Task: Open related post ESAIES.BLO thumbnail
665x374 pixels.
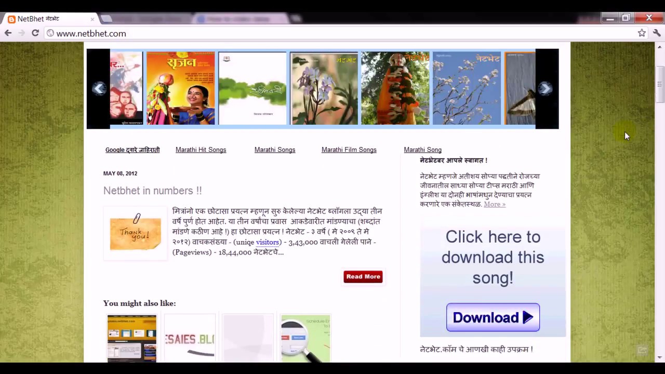Action: point(190,338)
